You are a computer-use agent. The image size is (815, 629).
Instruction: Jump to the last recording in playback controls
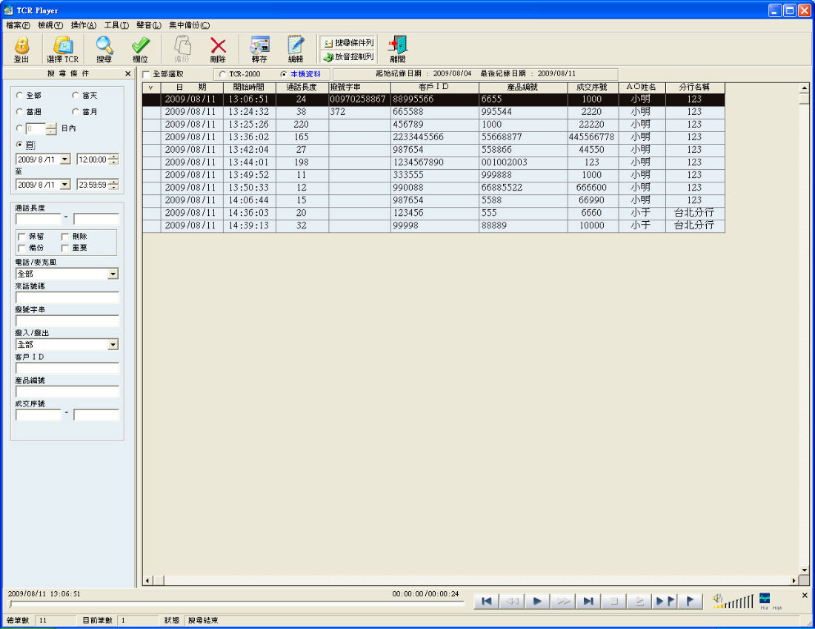coord(588,602)
